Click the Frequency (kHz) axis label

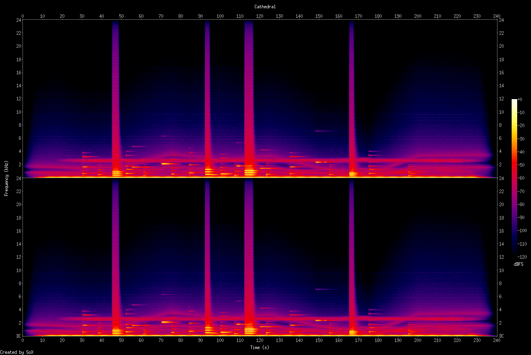coord(6,177)
